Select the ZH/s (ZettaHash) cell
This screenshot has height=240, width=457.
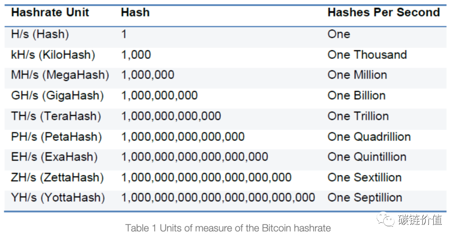57,177
